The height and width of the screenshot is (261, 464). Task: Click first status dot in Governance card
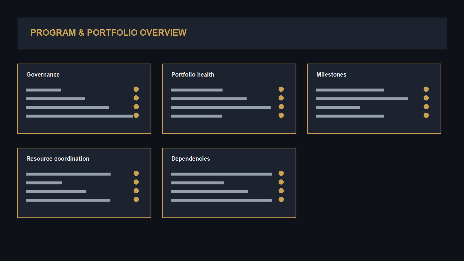pyautogui.click(x=136, y=89)
